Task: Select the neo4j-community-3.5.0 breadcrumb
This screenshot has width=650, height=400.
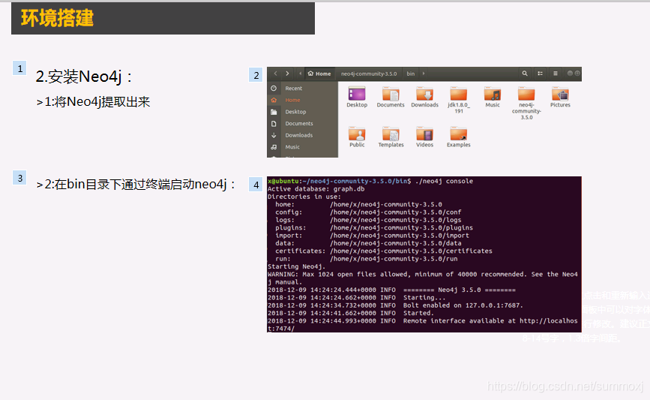Action: coord(369,74)
